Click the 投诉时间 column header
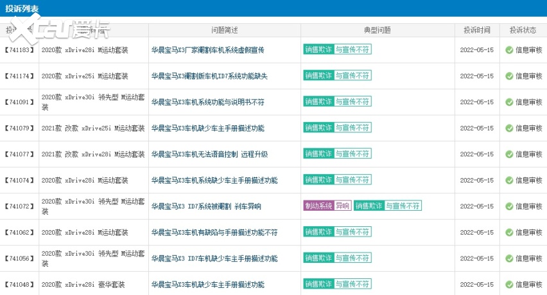This screenshot has height=295, width=547. click(477, 30)
